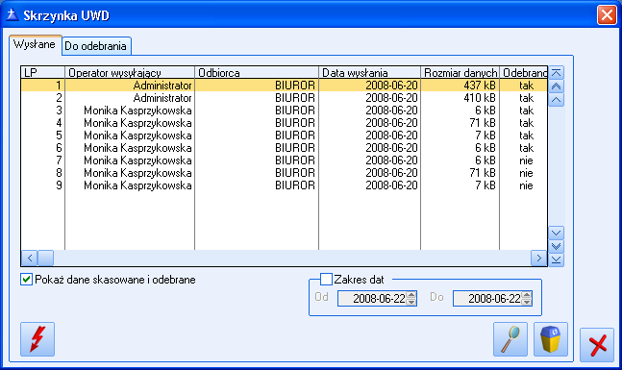Select row 9 Monika Kasprzykowska entry
Image resolution: width=622 pixels, height=370 pixels.
284,185
